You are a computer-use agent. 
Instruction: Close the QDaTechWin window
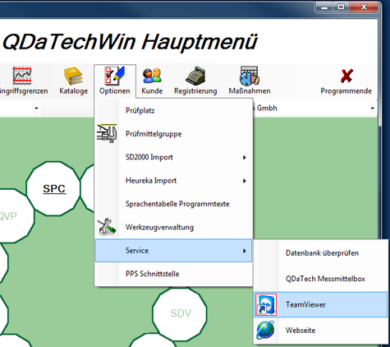(x=364, y=7)
